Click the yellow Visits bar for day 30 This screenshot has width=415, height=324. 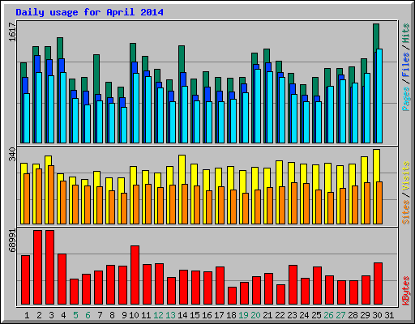(x=376, y=165)
